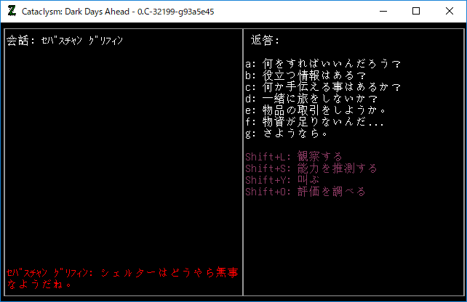Pick option f: 物資が足りないんだ...
467x302 pixels.
[x=314, y=121]
